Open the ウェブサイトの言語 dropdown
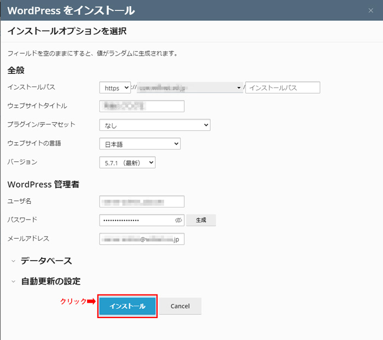This screenshot has width=383, height=340. click(x=140, y=143)
